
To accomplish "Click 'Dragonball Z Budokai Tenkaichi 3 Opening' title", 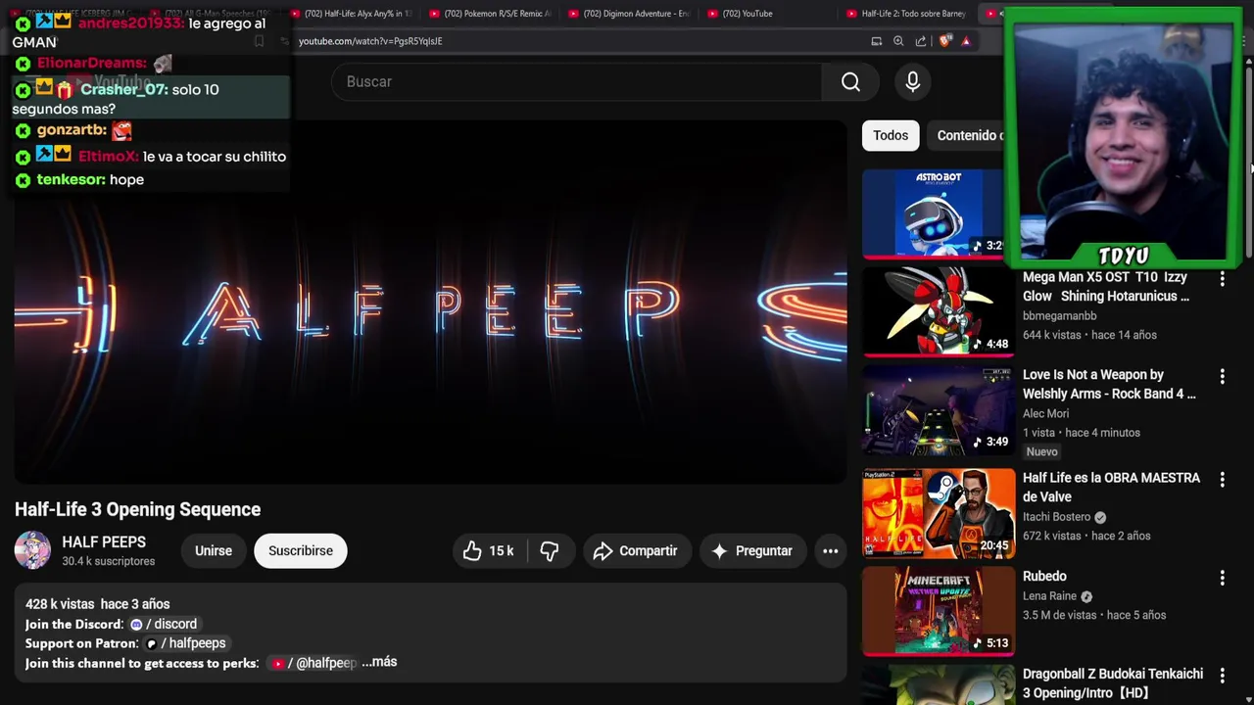I will tap(1113, 683).
